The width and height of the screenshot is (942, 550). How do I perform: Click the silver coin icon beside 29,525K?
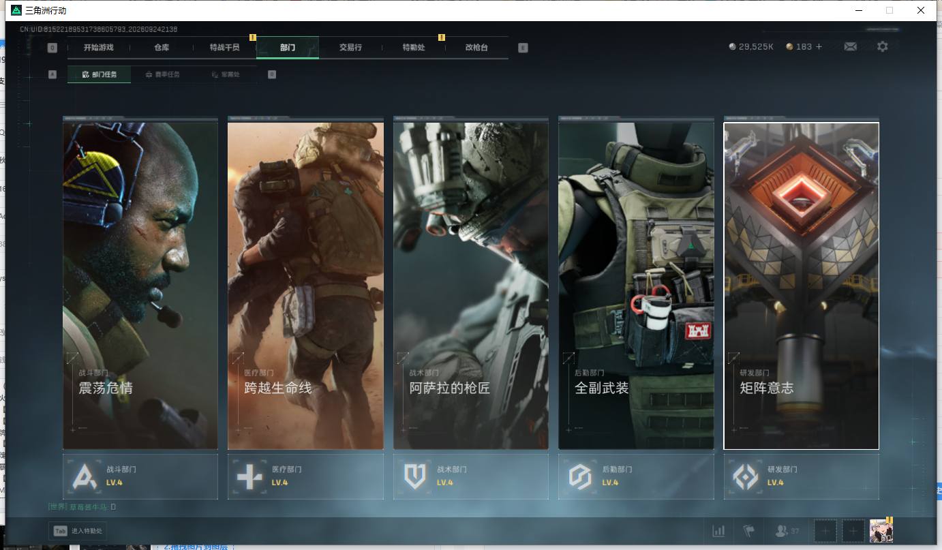[733, 47]
